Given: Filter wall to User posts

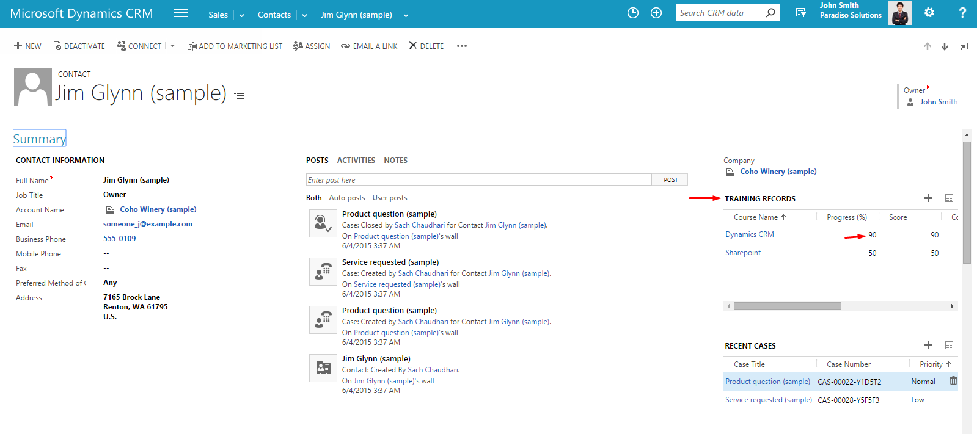Looking at the screenshot, I should tap(390, 198).
